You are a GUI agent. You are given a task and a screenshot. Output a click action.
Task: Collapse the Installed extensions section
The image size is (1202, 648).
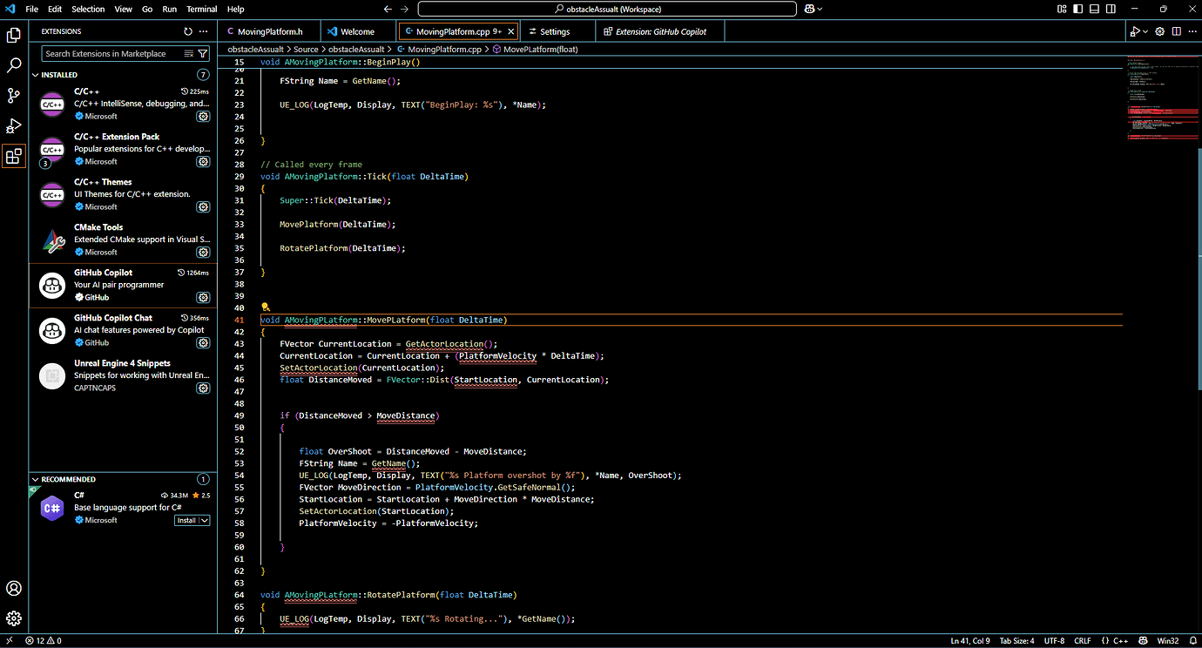tap(36, 75)
